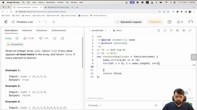The image size is (197, 110).
Task: Start the timer alarm clock icon
Action: pos(169,22)
